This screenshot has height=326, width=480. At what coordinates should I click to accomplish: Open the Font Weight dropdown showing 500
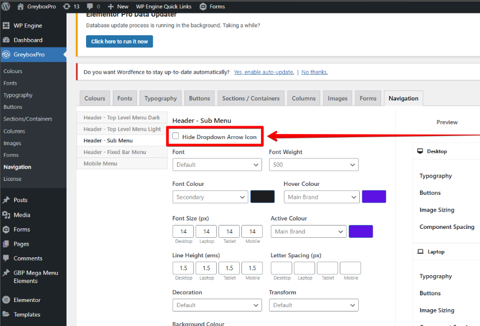click(314, 165)
